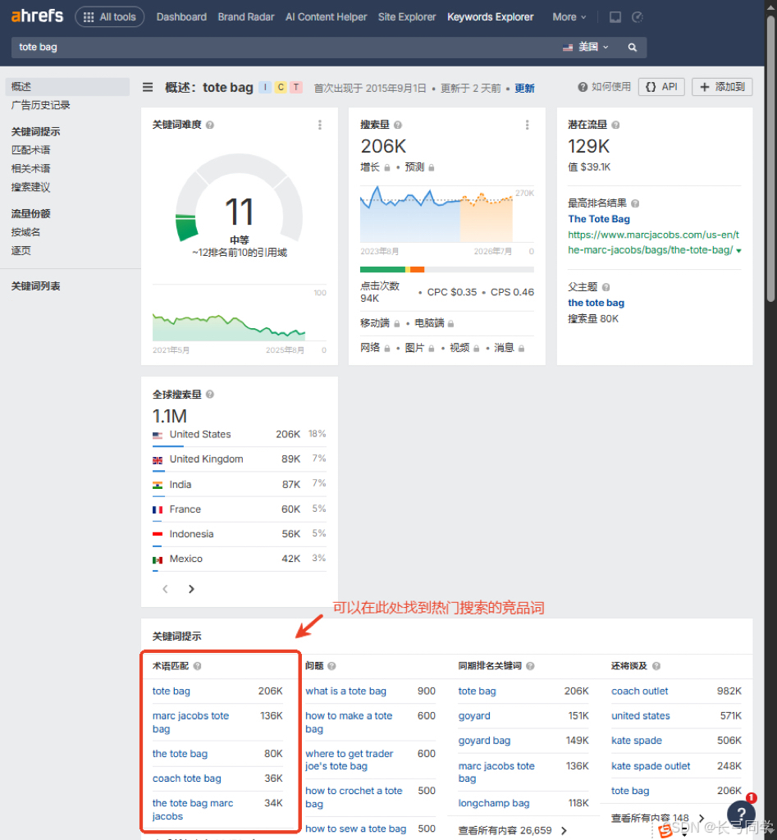Click the Ahrefs logo
Screen dimensions: 777x840
pos(37,16)
